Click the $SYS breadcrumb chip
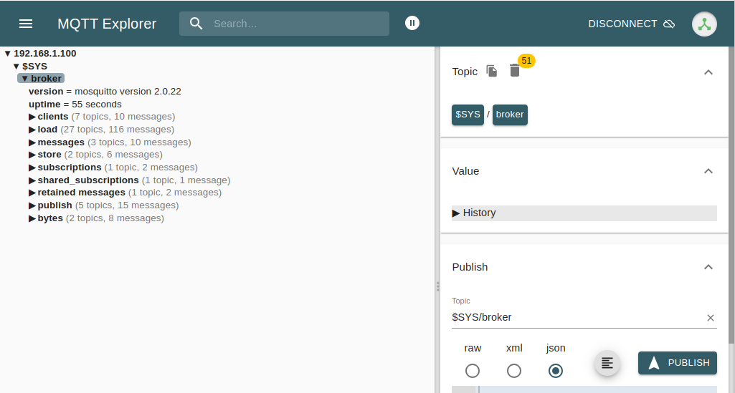The image size is (735, 393). coord(468,115)
